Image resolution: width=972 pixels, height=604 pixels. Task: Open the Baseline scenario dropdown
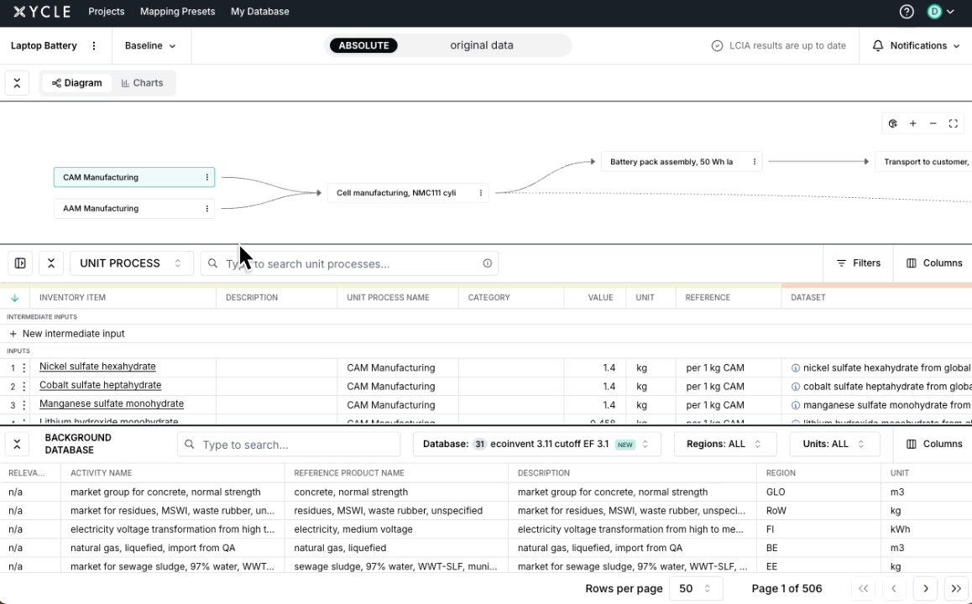point(150,46)
